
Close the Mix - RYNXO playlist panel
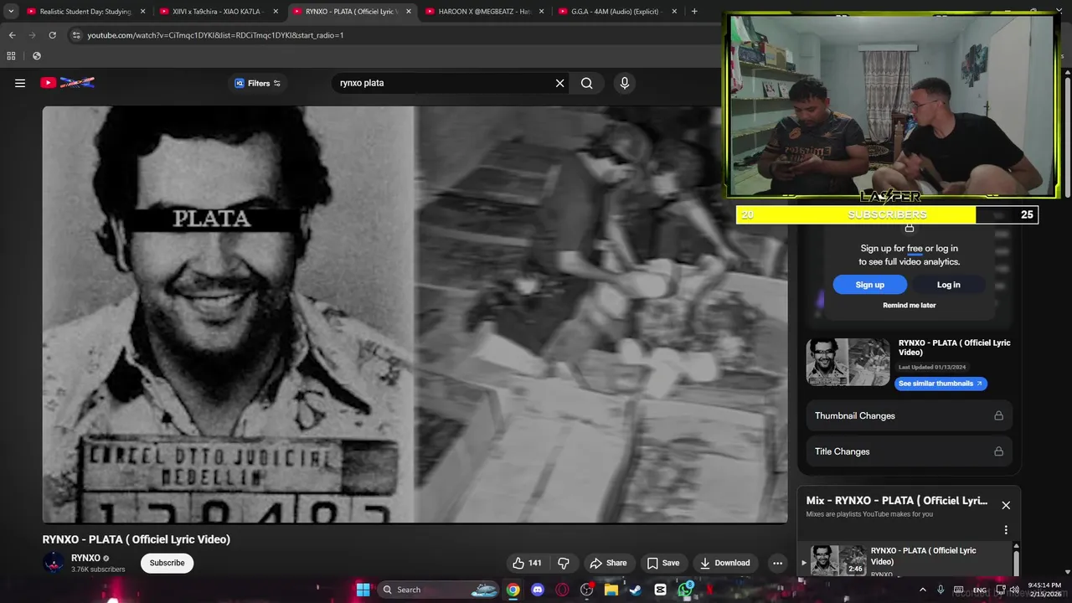pyautogui.click(x=1006, y=505)
